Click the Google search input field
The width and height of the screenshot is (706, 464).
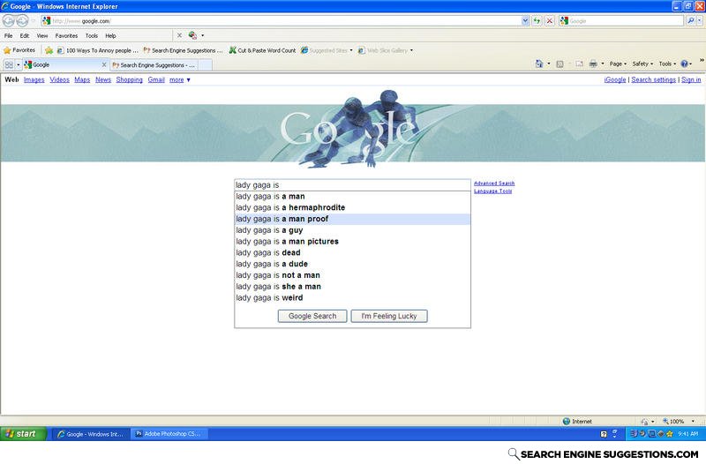352,185
